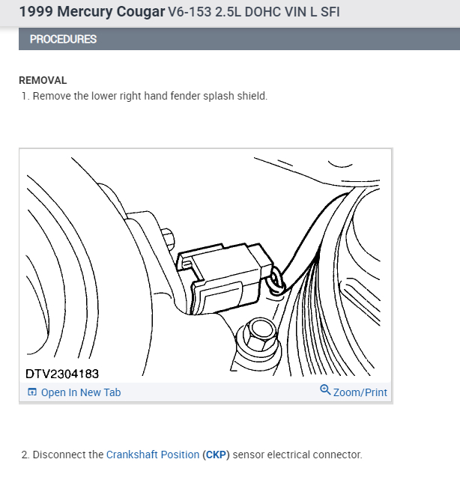Select step 1 fender splash shield text
Screen dimensions: 460x480
150,96
